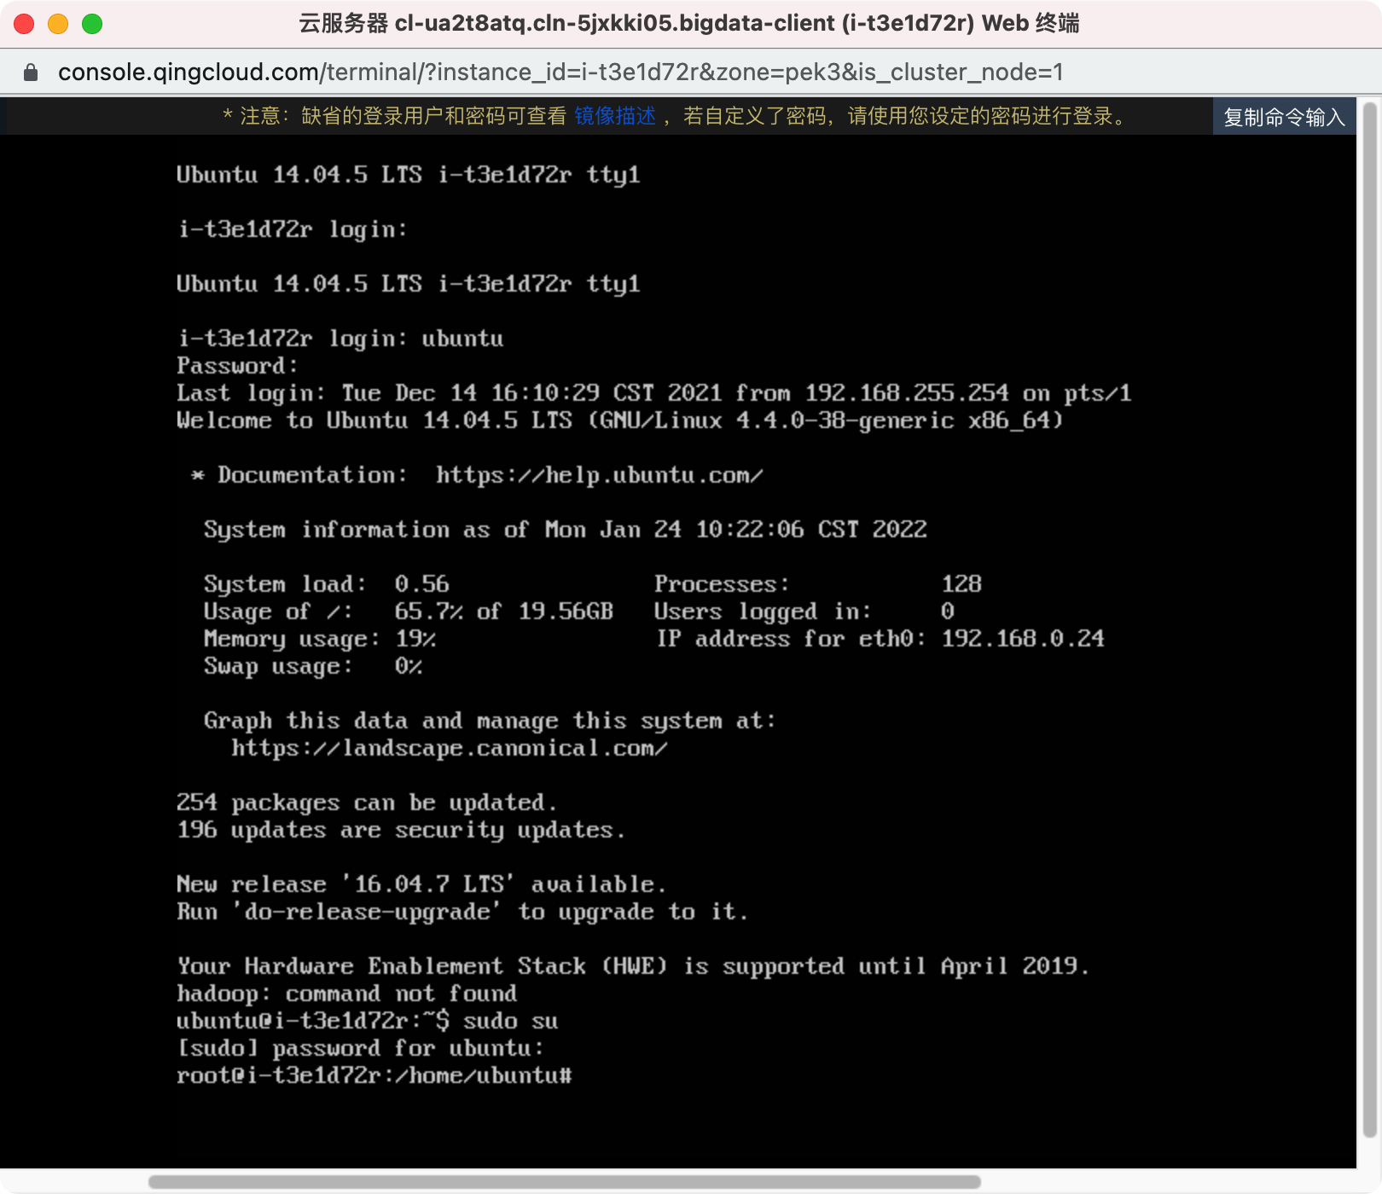Click the 镜像描述 link in the notice

click(615, 116)
